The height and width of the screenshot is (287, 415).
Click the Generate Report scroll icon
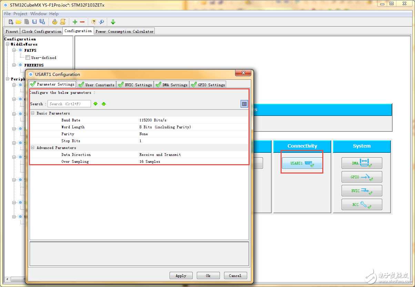tap(63, 22)
